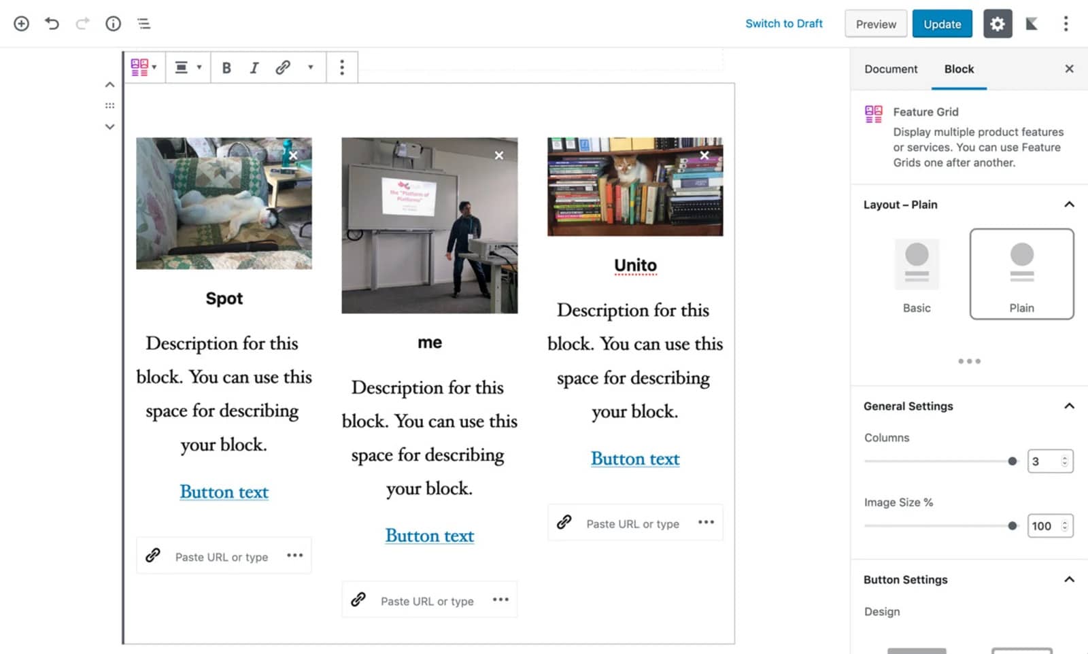Toggle bold formatting in block toolbar
1088x654 pixels.
[x=226, y=67]
